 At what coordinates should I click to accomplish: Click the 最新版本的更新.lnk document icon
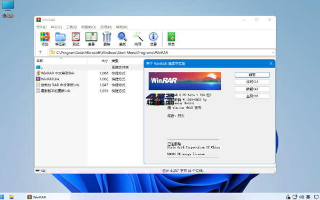[x=38, y=91]
